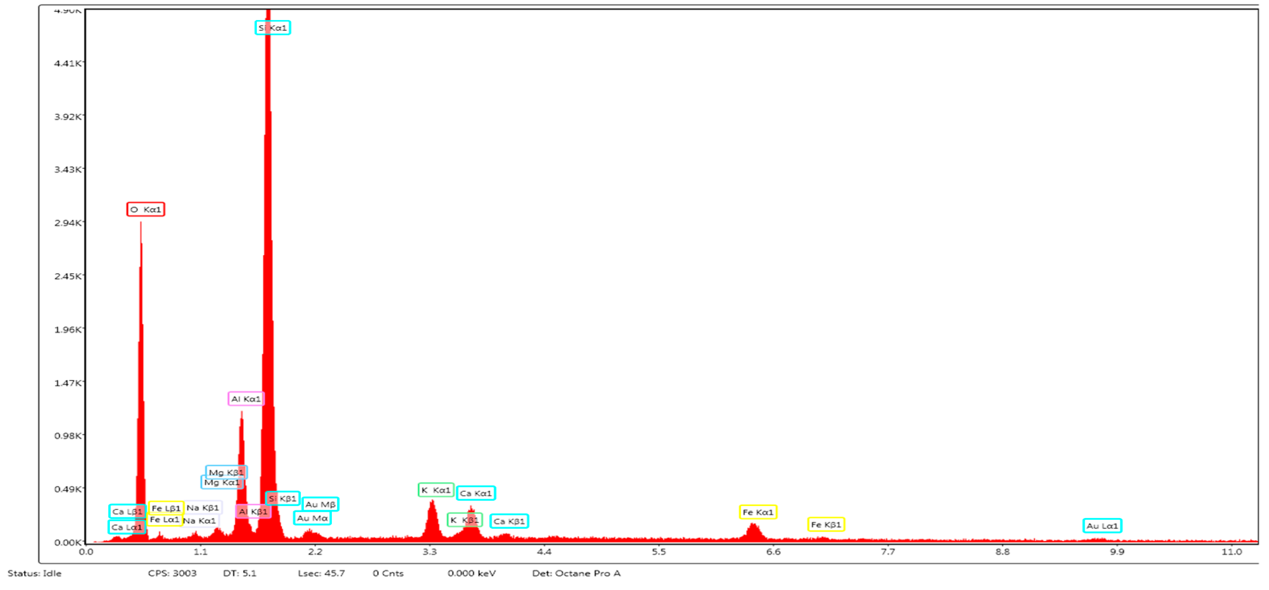This screenshot has height=590, width=1269.
Task: Select the Au Mβ label
Action: 320,504
